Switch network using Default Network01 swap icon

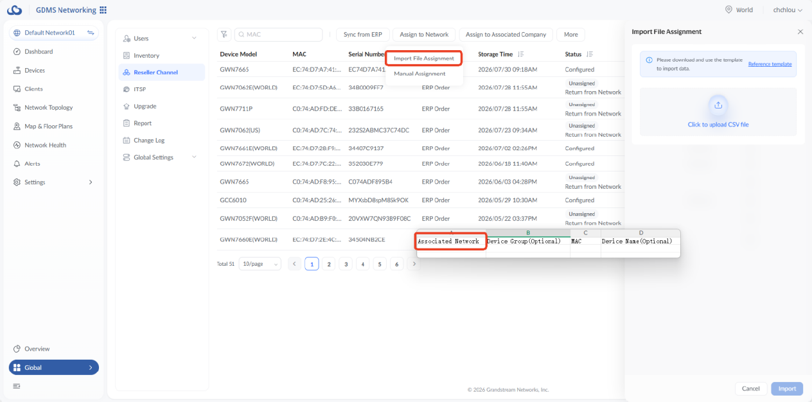(91, 33)
